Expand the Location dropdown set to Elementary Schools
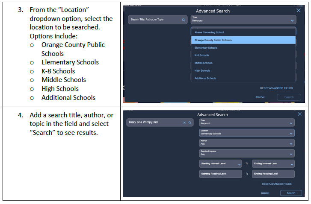 pyautogui.click(x=246, y=133)
